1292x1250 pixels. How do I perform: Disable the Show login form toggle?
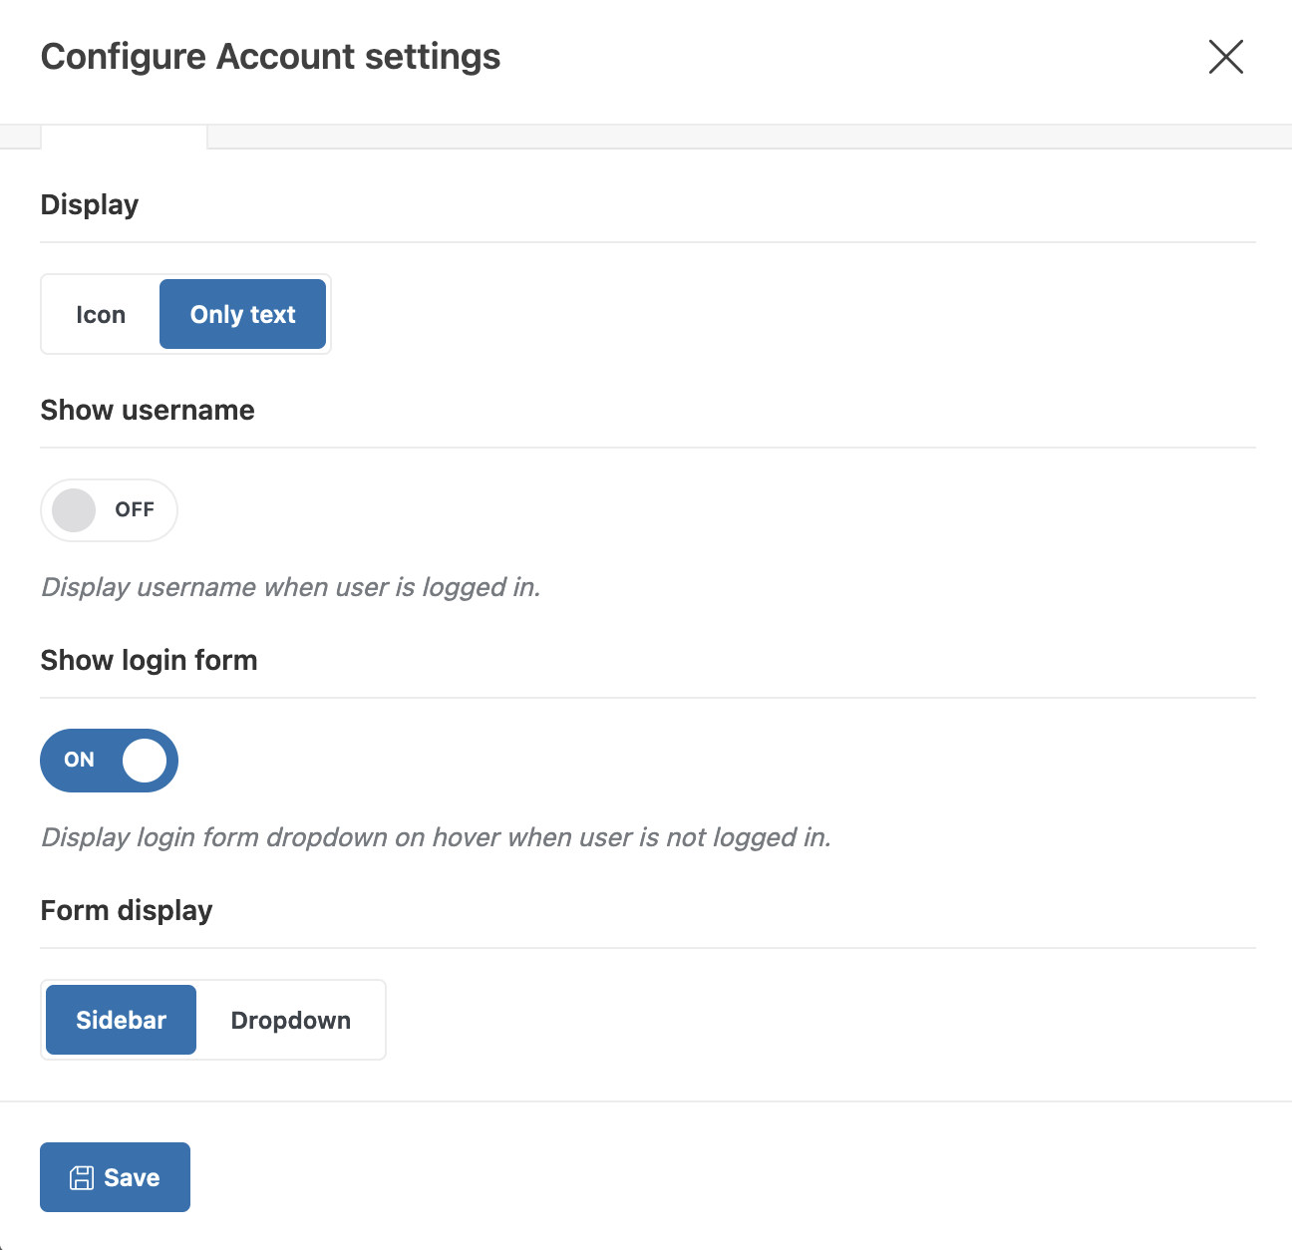[x=109, y=761]
